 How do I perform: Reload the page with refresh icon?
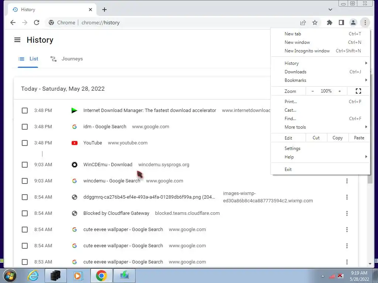click(x=37, y=22)
